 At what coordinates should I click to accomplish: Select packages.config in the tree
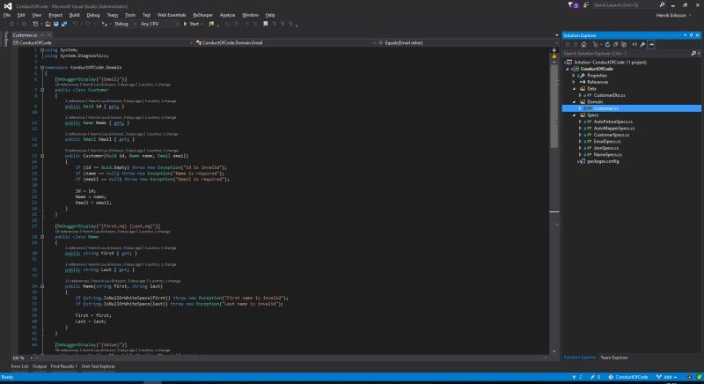603,161
